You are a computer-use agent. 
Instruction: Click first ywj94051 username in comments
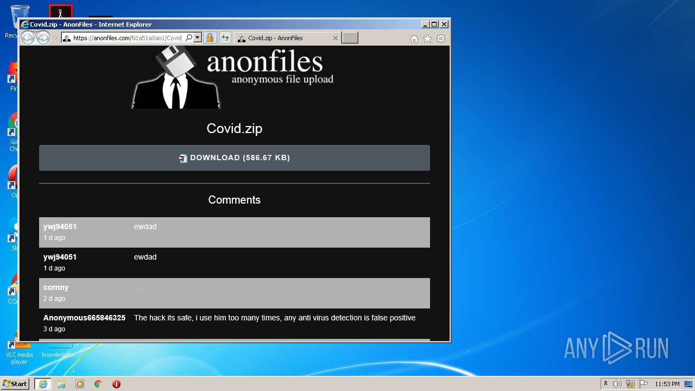point(60,226)
